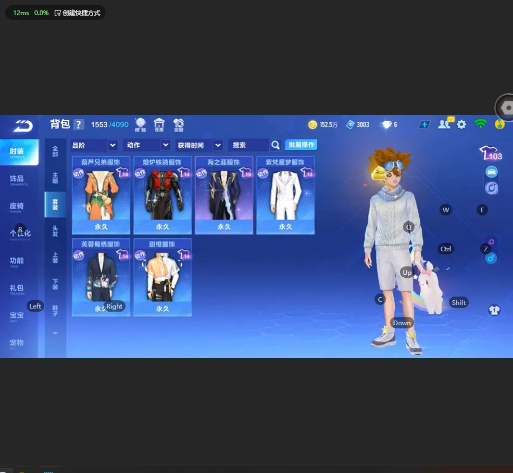Select the 甜橙服饰 outfit card
The image size is (513, 473).
pyautogui.click(x=162, y=277)
